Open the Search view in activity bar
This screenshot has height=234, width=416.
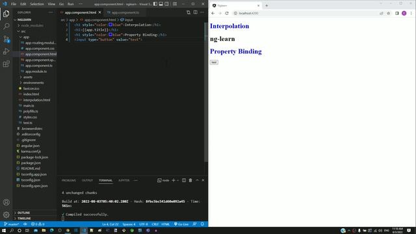pyautogui.click(x=6, y=26)
